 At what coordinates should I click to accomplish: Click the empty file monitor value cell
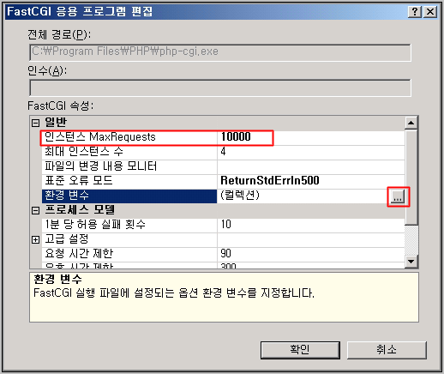[x=311, y=167]
